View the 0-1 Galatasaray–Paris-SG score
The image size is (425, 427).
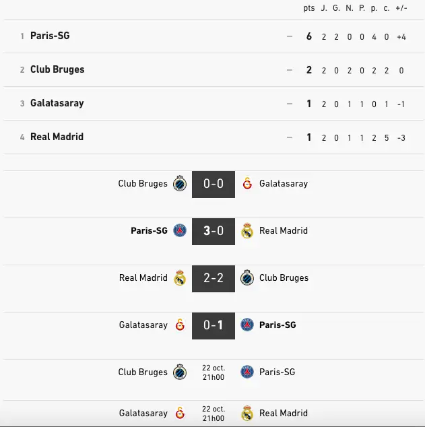214,325
